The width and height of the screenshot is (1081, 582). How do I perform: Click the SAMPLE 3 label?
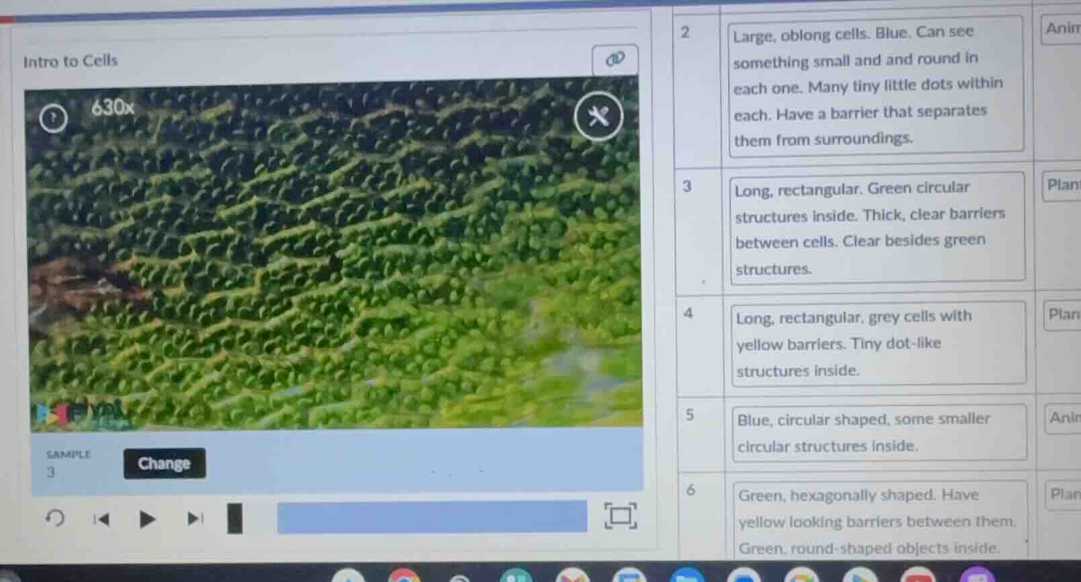tap(67, 463)
